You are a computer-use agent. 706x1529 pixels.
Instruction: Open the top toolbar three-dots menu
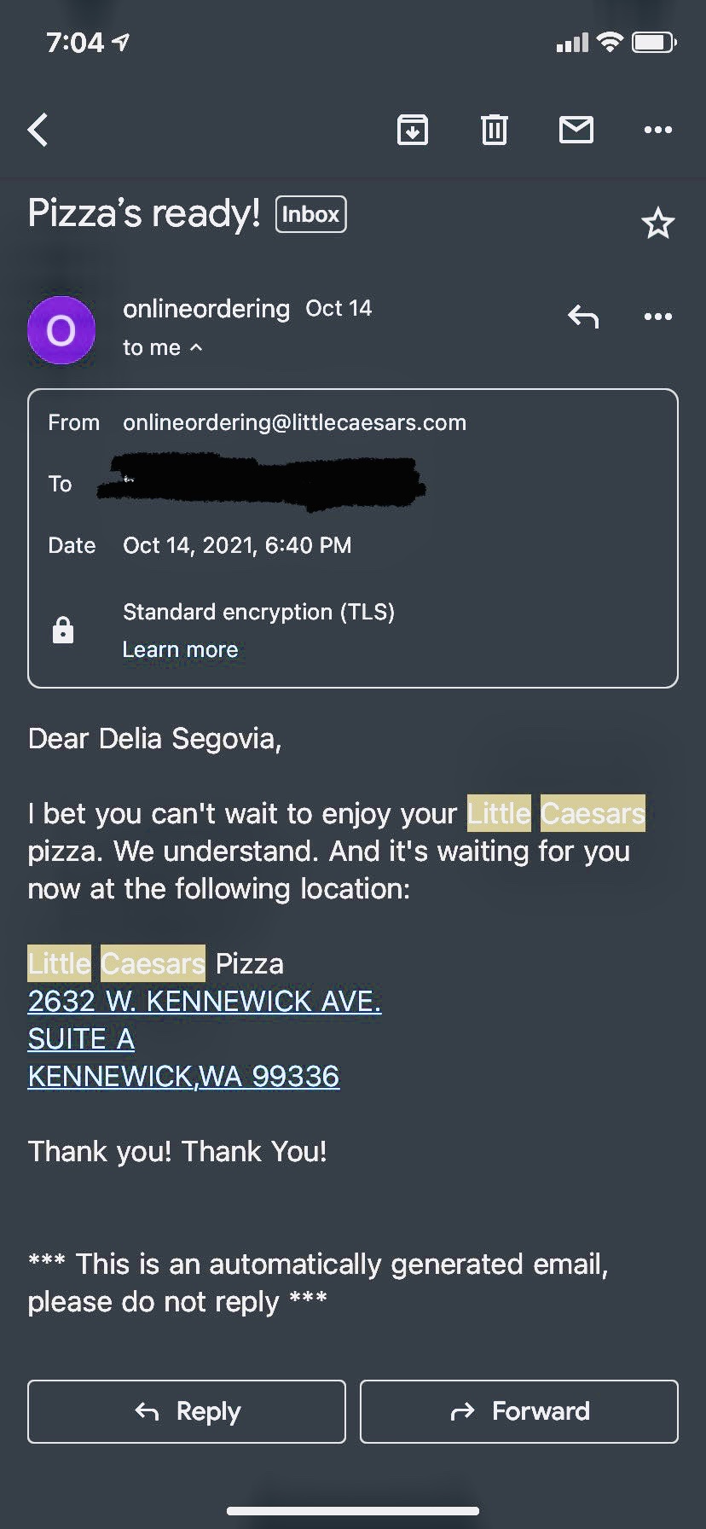pyautogui.click(x=657, y=130)
